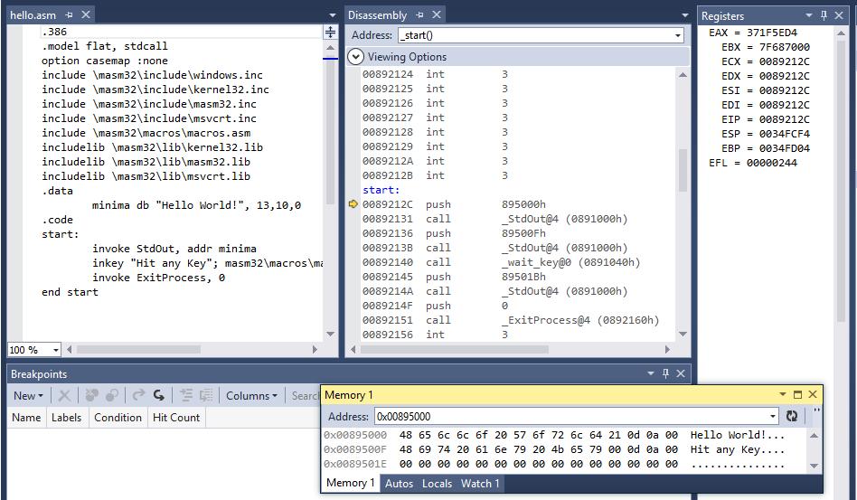Open Breakpoints window position dropdown
The width and height of the screenshot is (857, 500).
point(650,373)
